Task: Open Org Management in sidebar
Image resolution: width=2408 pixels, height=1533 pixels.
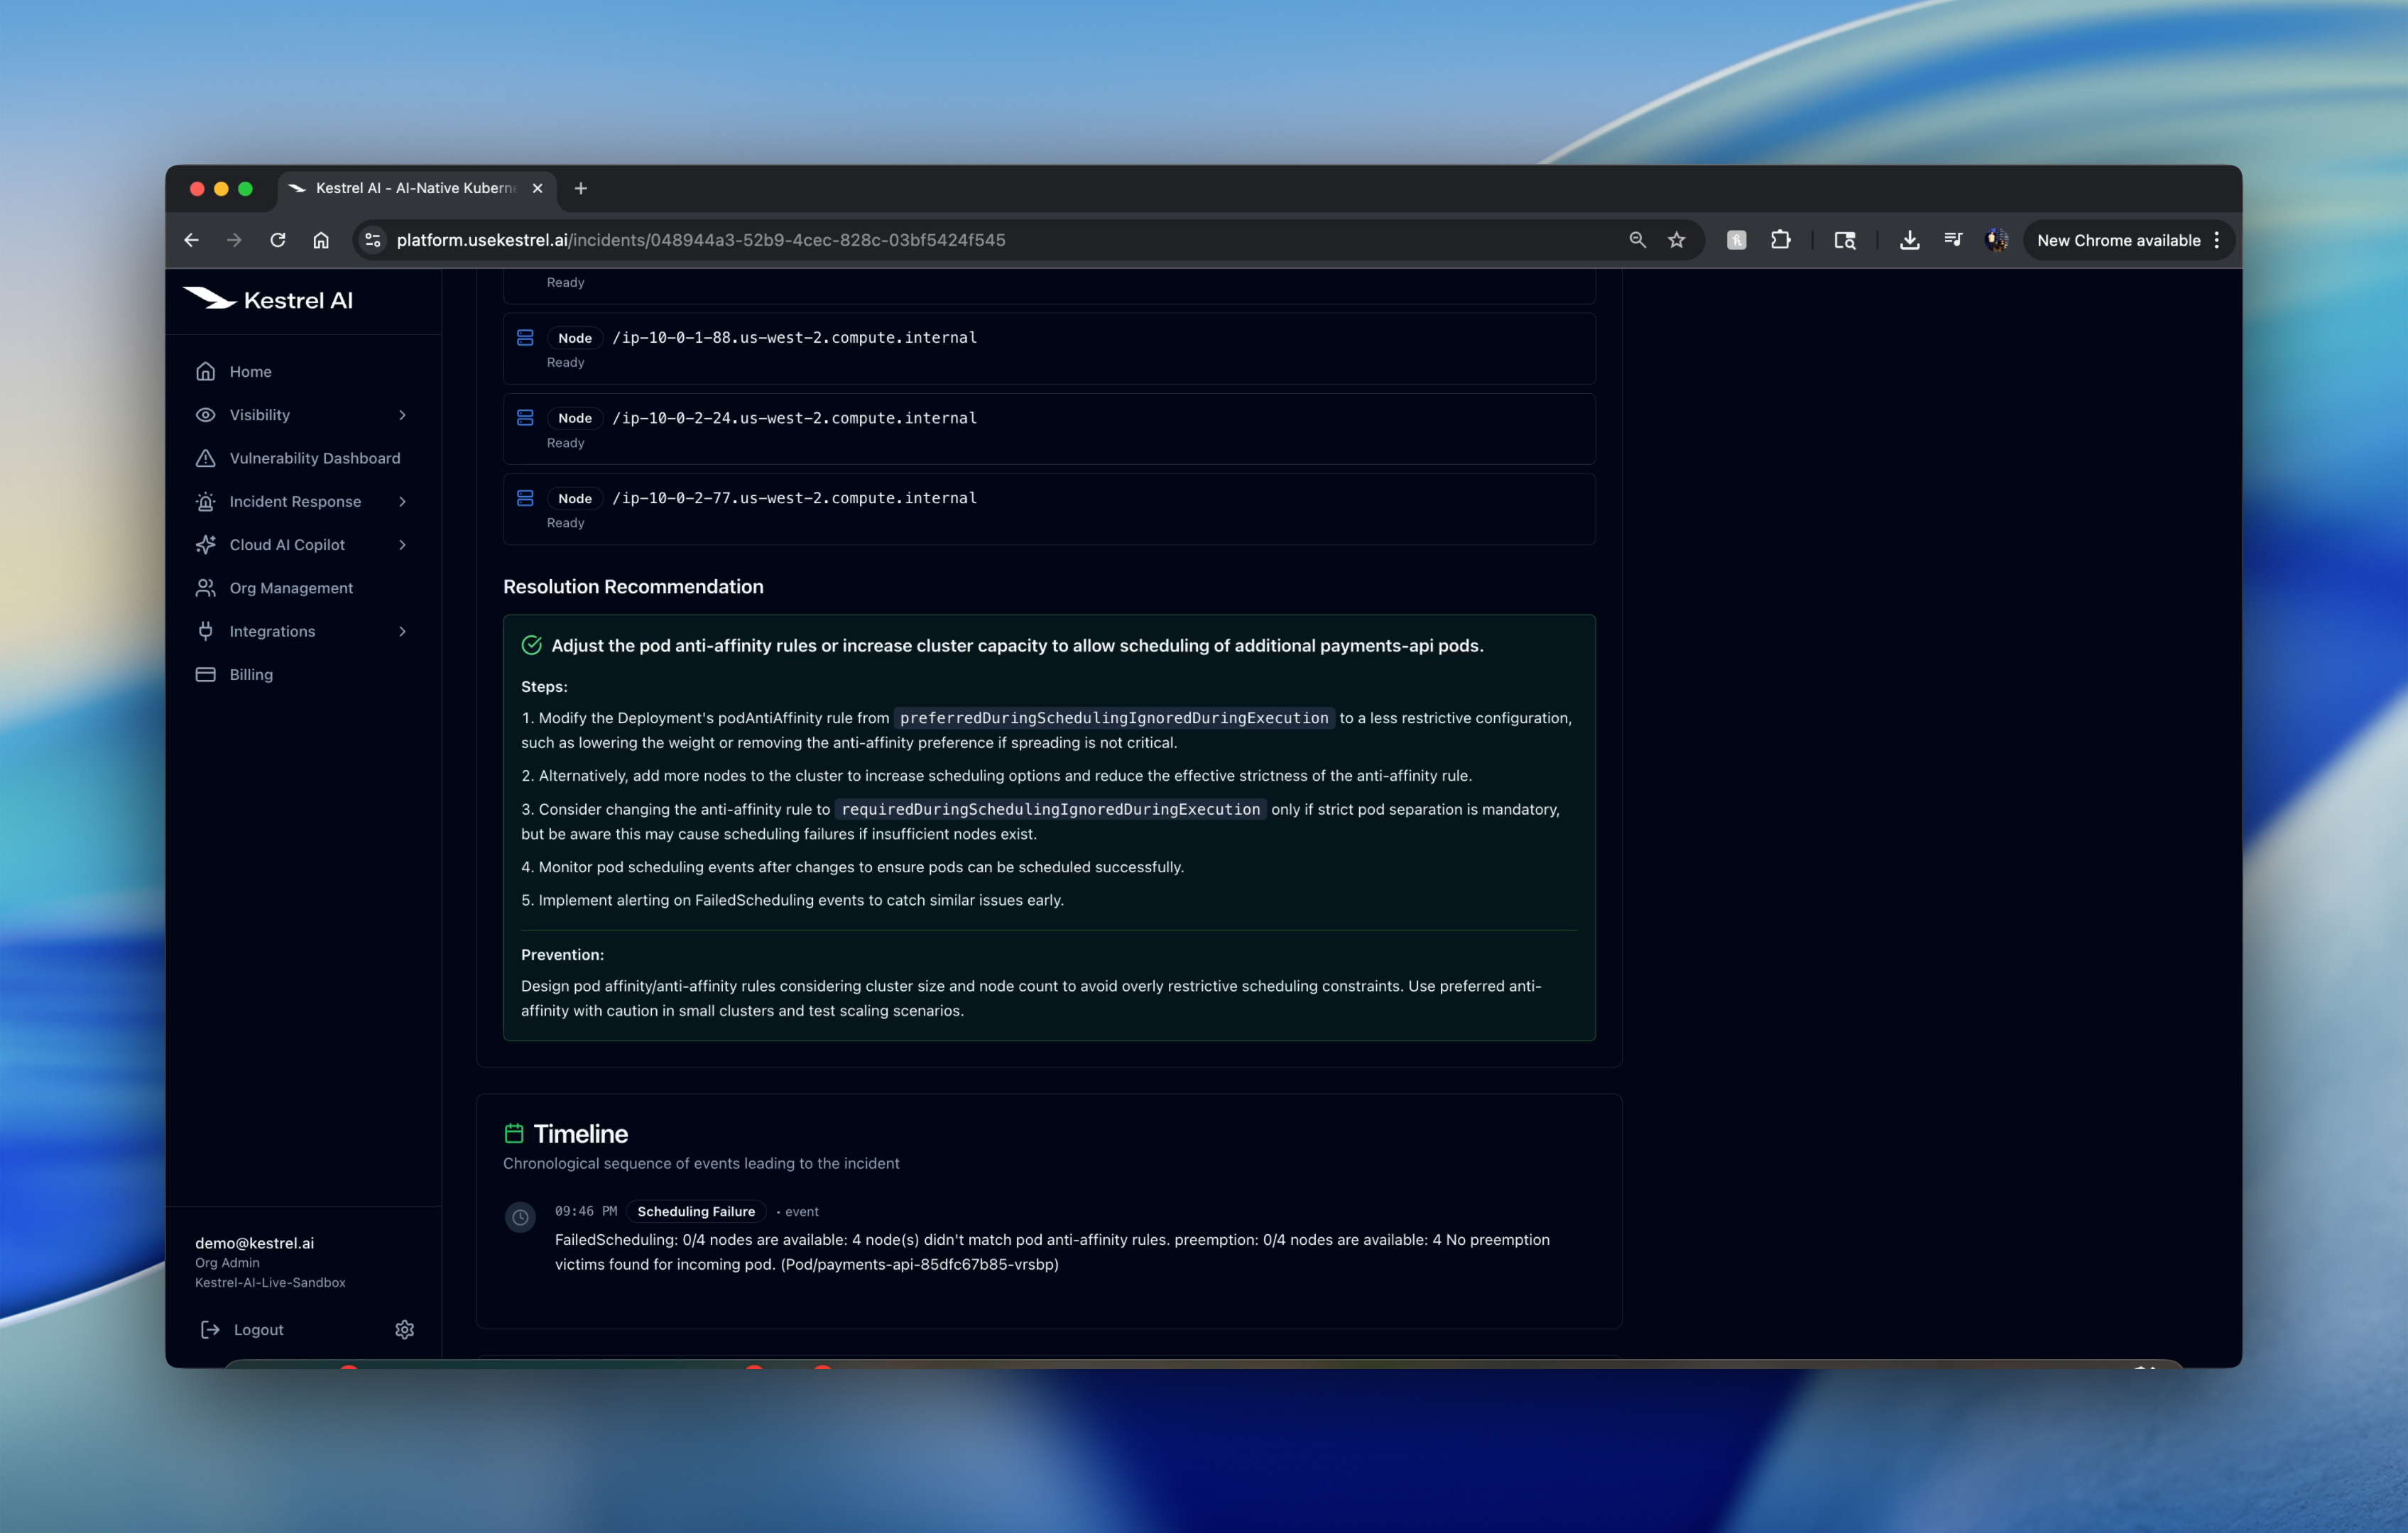Action: 290,588
